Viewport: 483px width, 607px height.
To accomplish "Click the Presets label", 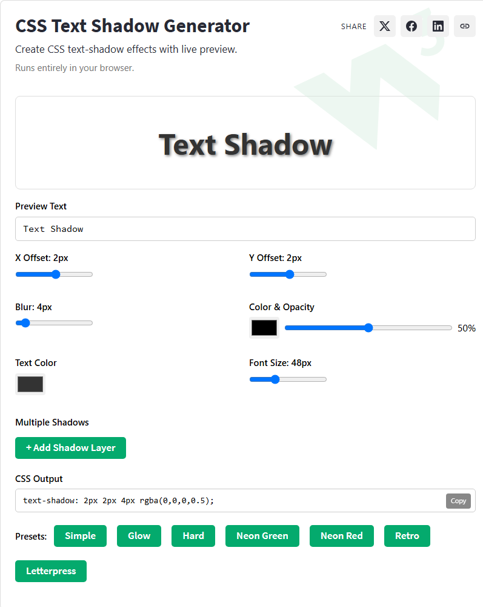I will coord(31,537).
